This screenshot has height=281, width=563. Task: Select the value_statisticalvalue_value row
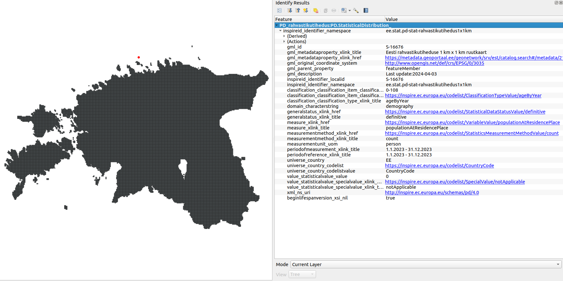(419, 176)
